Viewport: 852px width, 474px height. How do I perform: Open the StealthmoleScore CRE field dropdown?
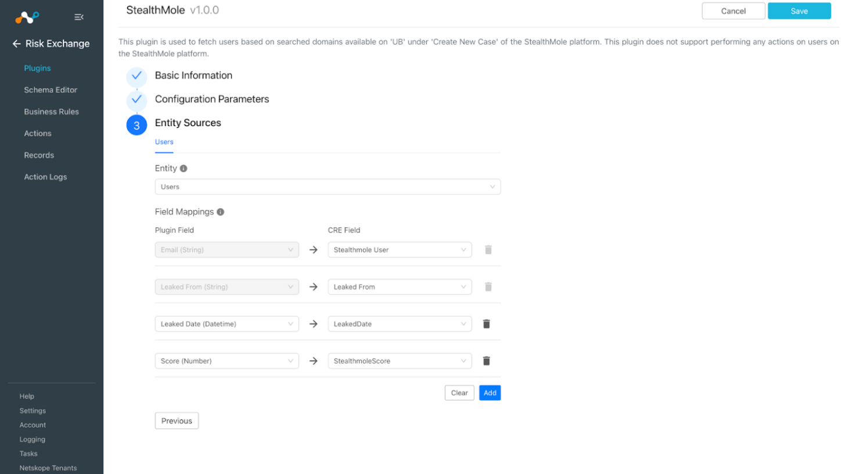pyautogui.click(x=400, y=361)
